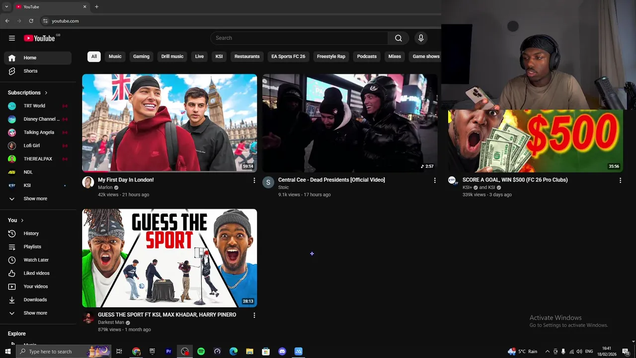Click Marlon channel avatar

[88, 182]
